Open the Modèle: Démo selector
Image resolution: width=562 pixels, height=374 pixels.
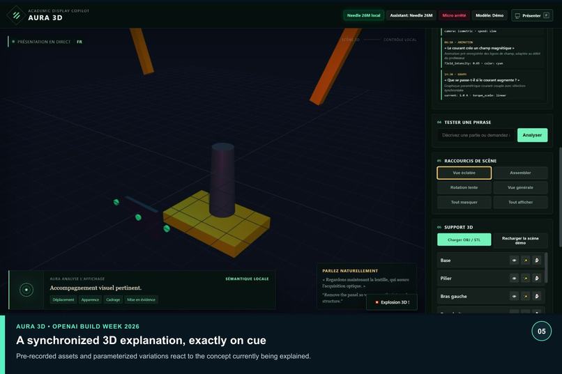click(x=489, y=15)
